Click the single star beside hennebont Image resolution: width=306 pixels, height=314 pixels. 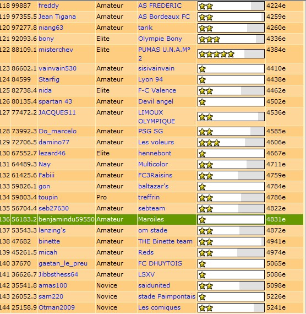click(x=203, y=154)
